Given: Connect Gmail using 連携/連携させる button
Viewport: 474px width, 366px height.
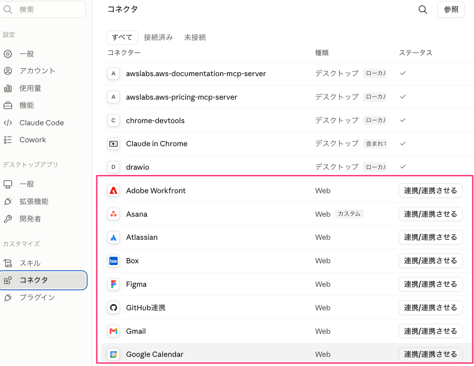Looking at the screenshot, I should click(430, 331).
